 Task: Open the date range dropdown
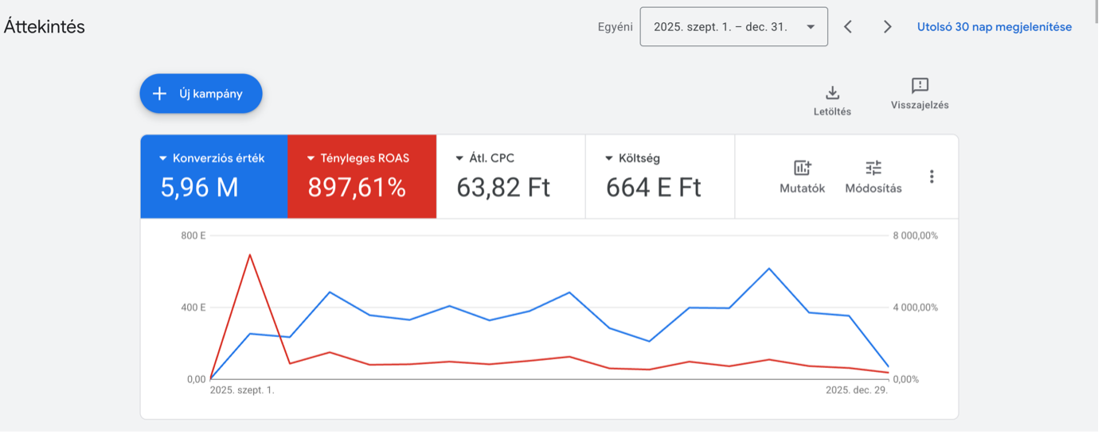733,27
